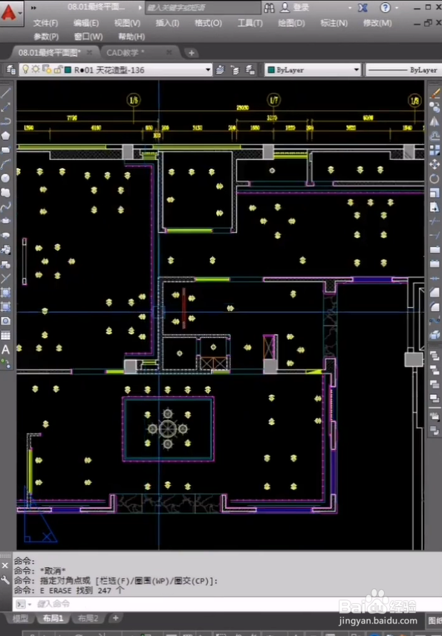
Task: Toggle layer lock padlock icon
Action: point(58,69)
